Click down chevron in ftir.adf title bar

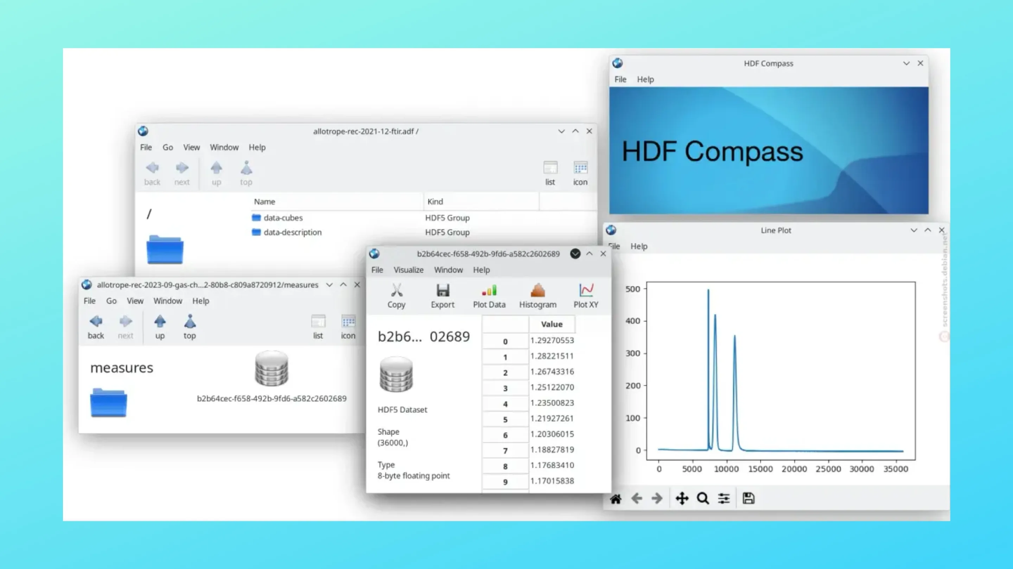pos(562,131)
